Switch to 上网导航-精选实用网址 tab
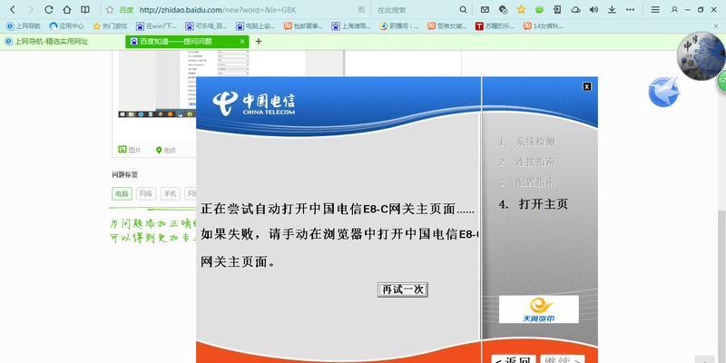Screen dimensions: 726x363 [46, 41]
